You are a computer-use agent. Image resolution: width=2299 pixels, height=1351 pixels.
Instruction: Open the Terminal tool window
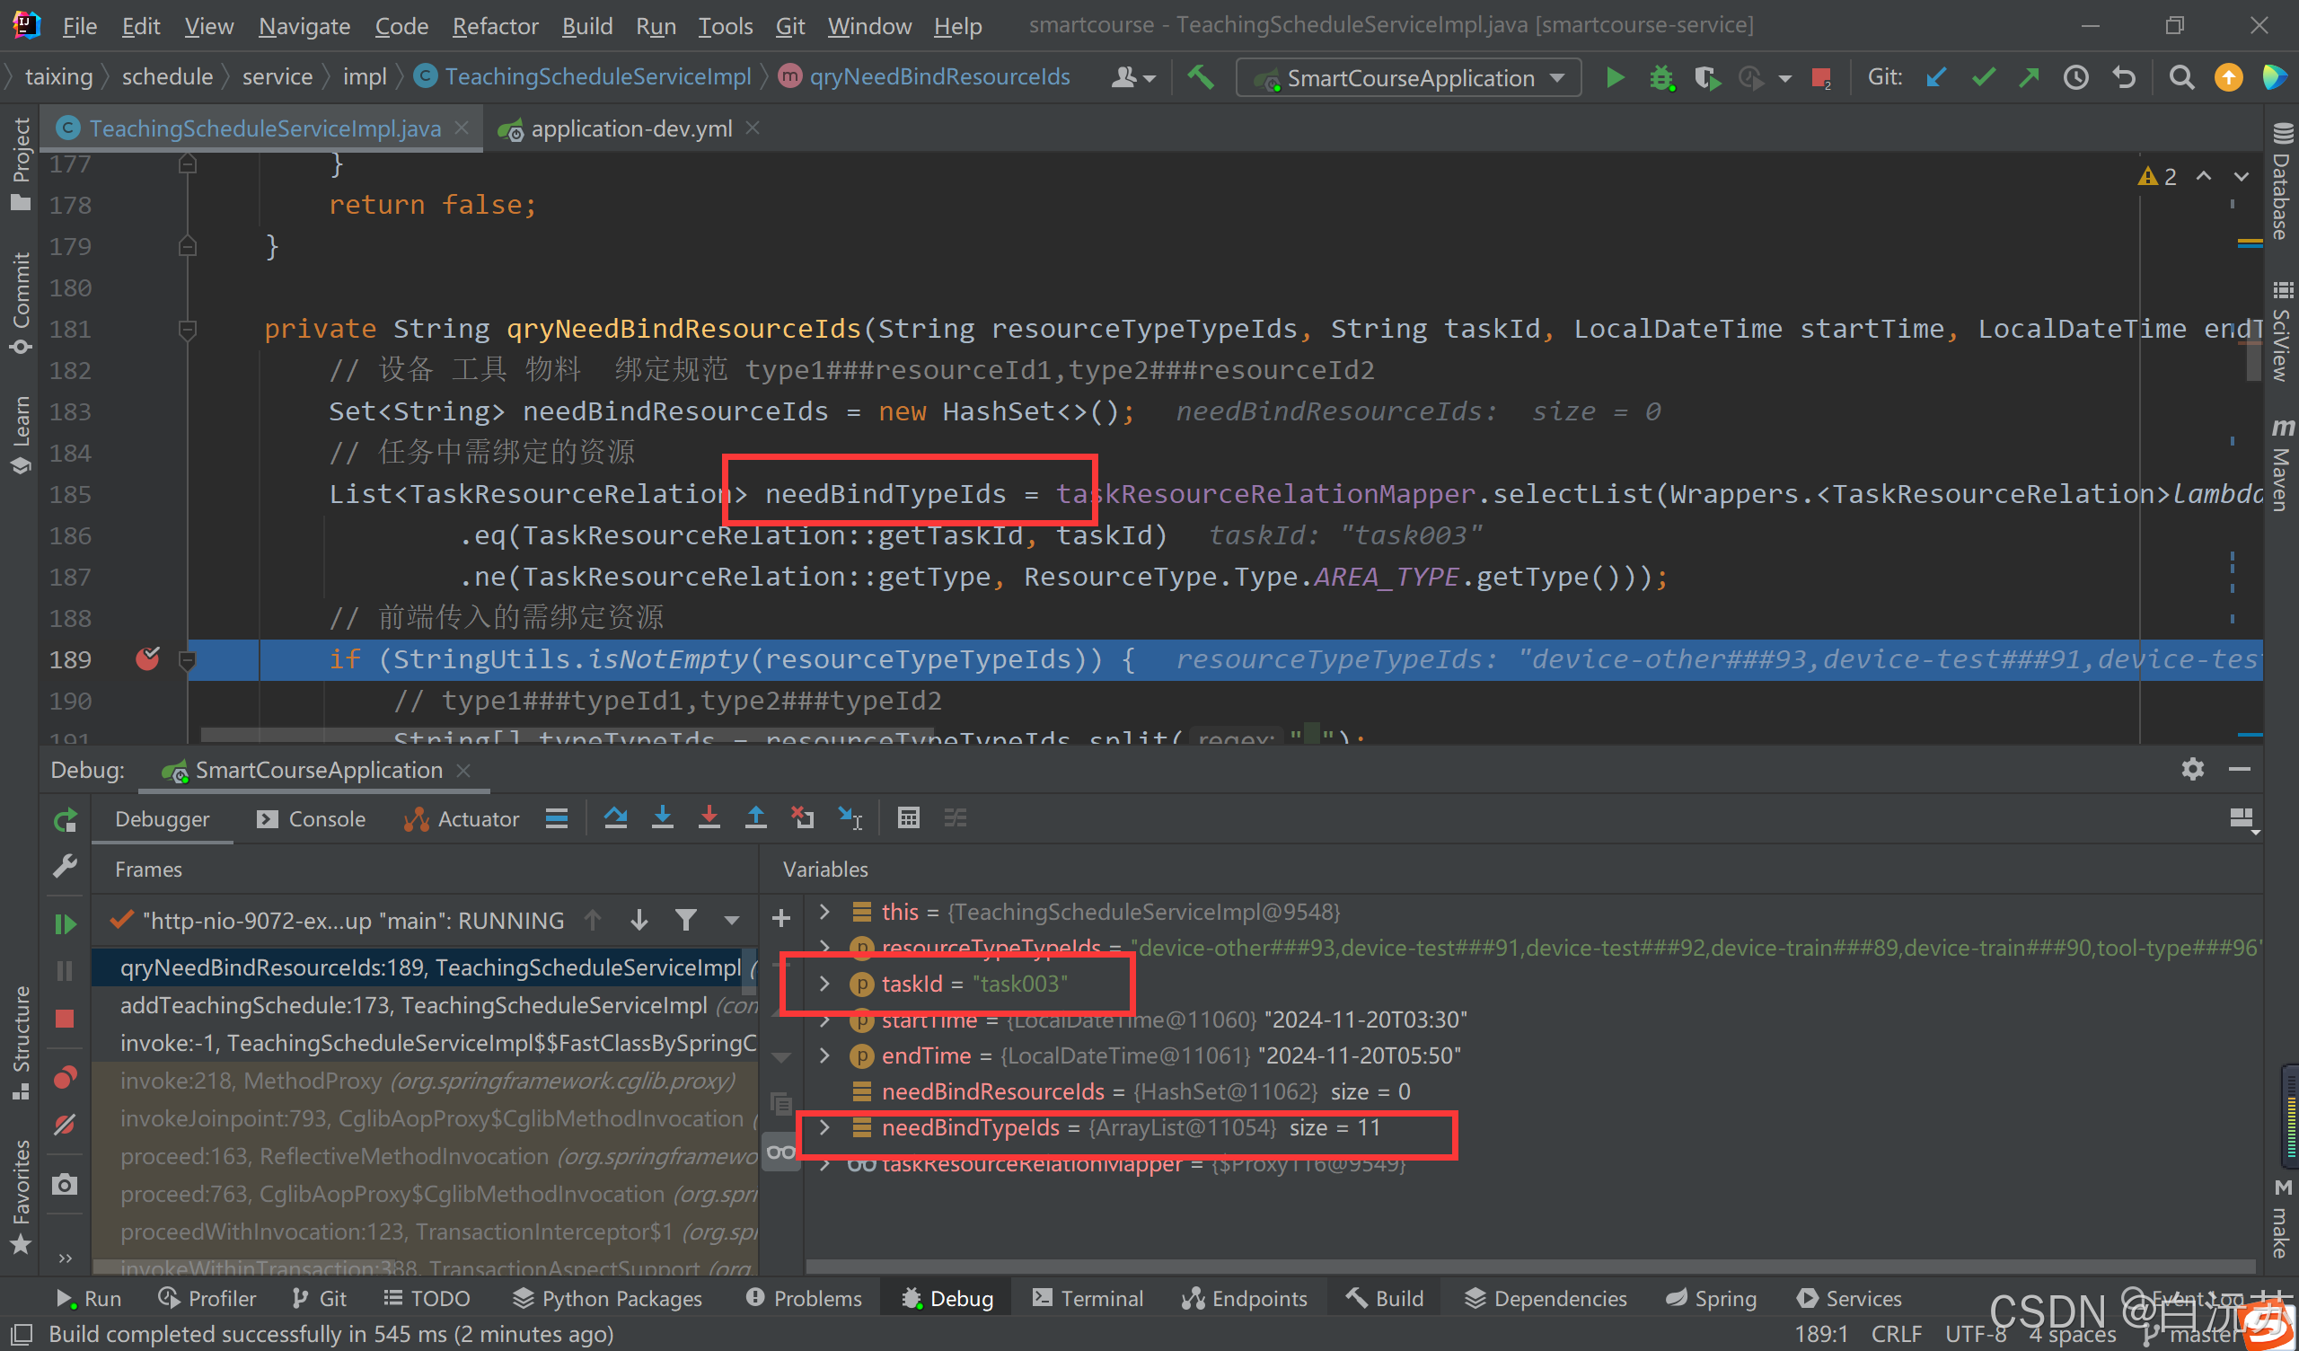1088,1298
